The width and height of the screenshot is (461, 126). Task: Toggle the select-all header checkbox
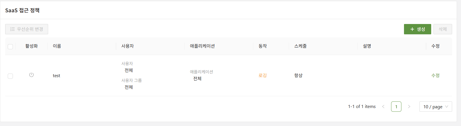pyautogui.click(x=10, y=47)
